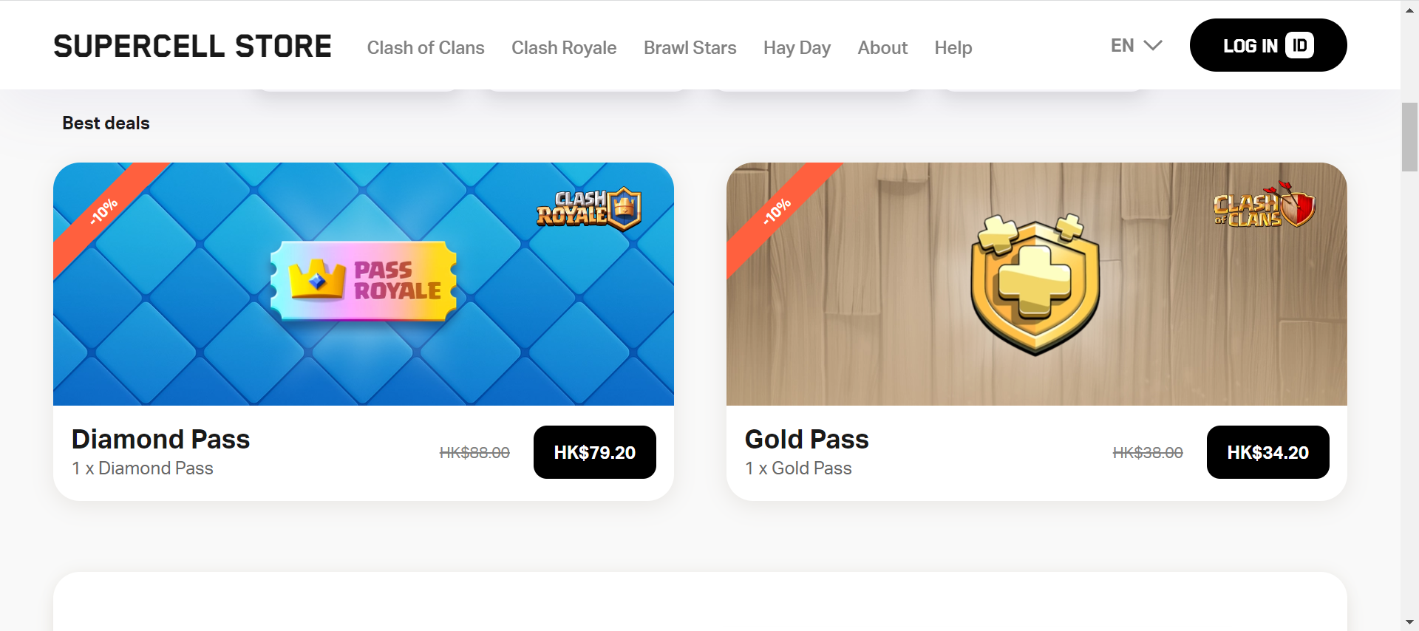Click the Clash of Clans logo on banner
This screenshot has height=631, width=1419.
[1264, 206]
